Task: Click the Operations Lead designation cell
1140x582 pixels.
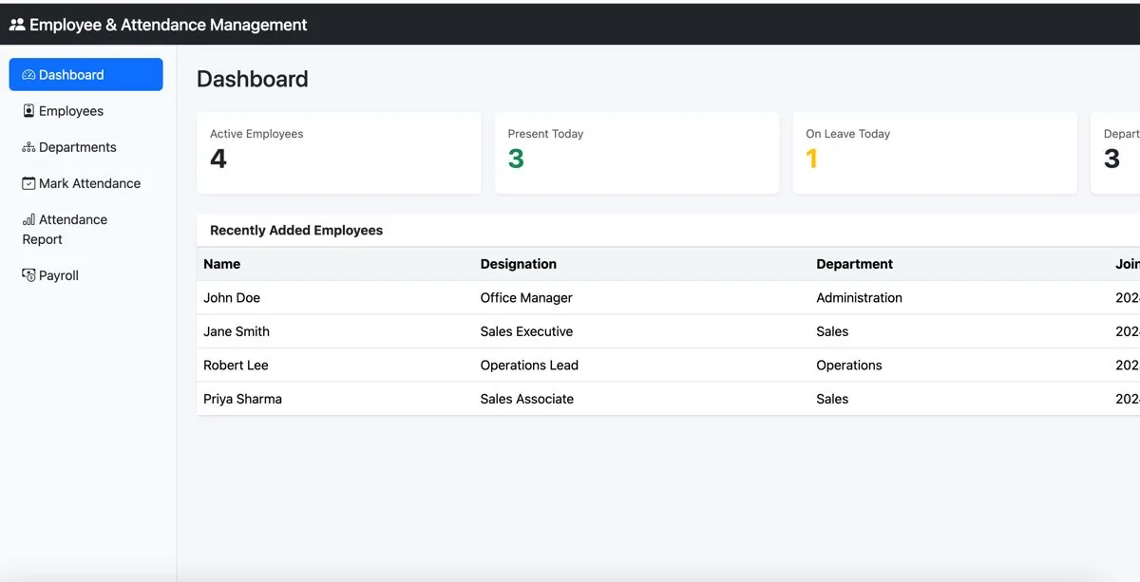Action: [x=529, y=366]
